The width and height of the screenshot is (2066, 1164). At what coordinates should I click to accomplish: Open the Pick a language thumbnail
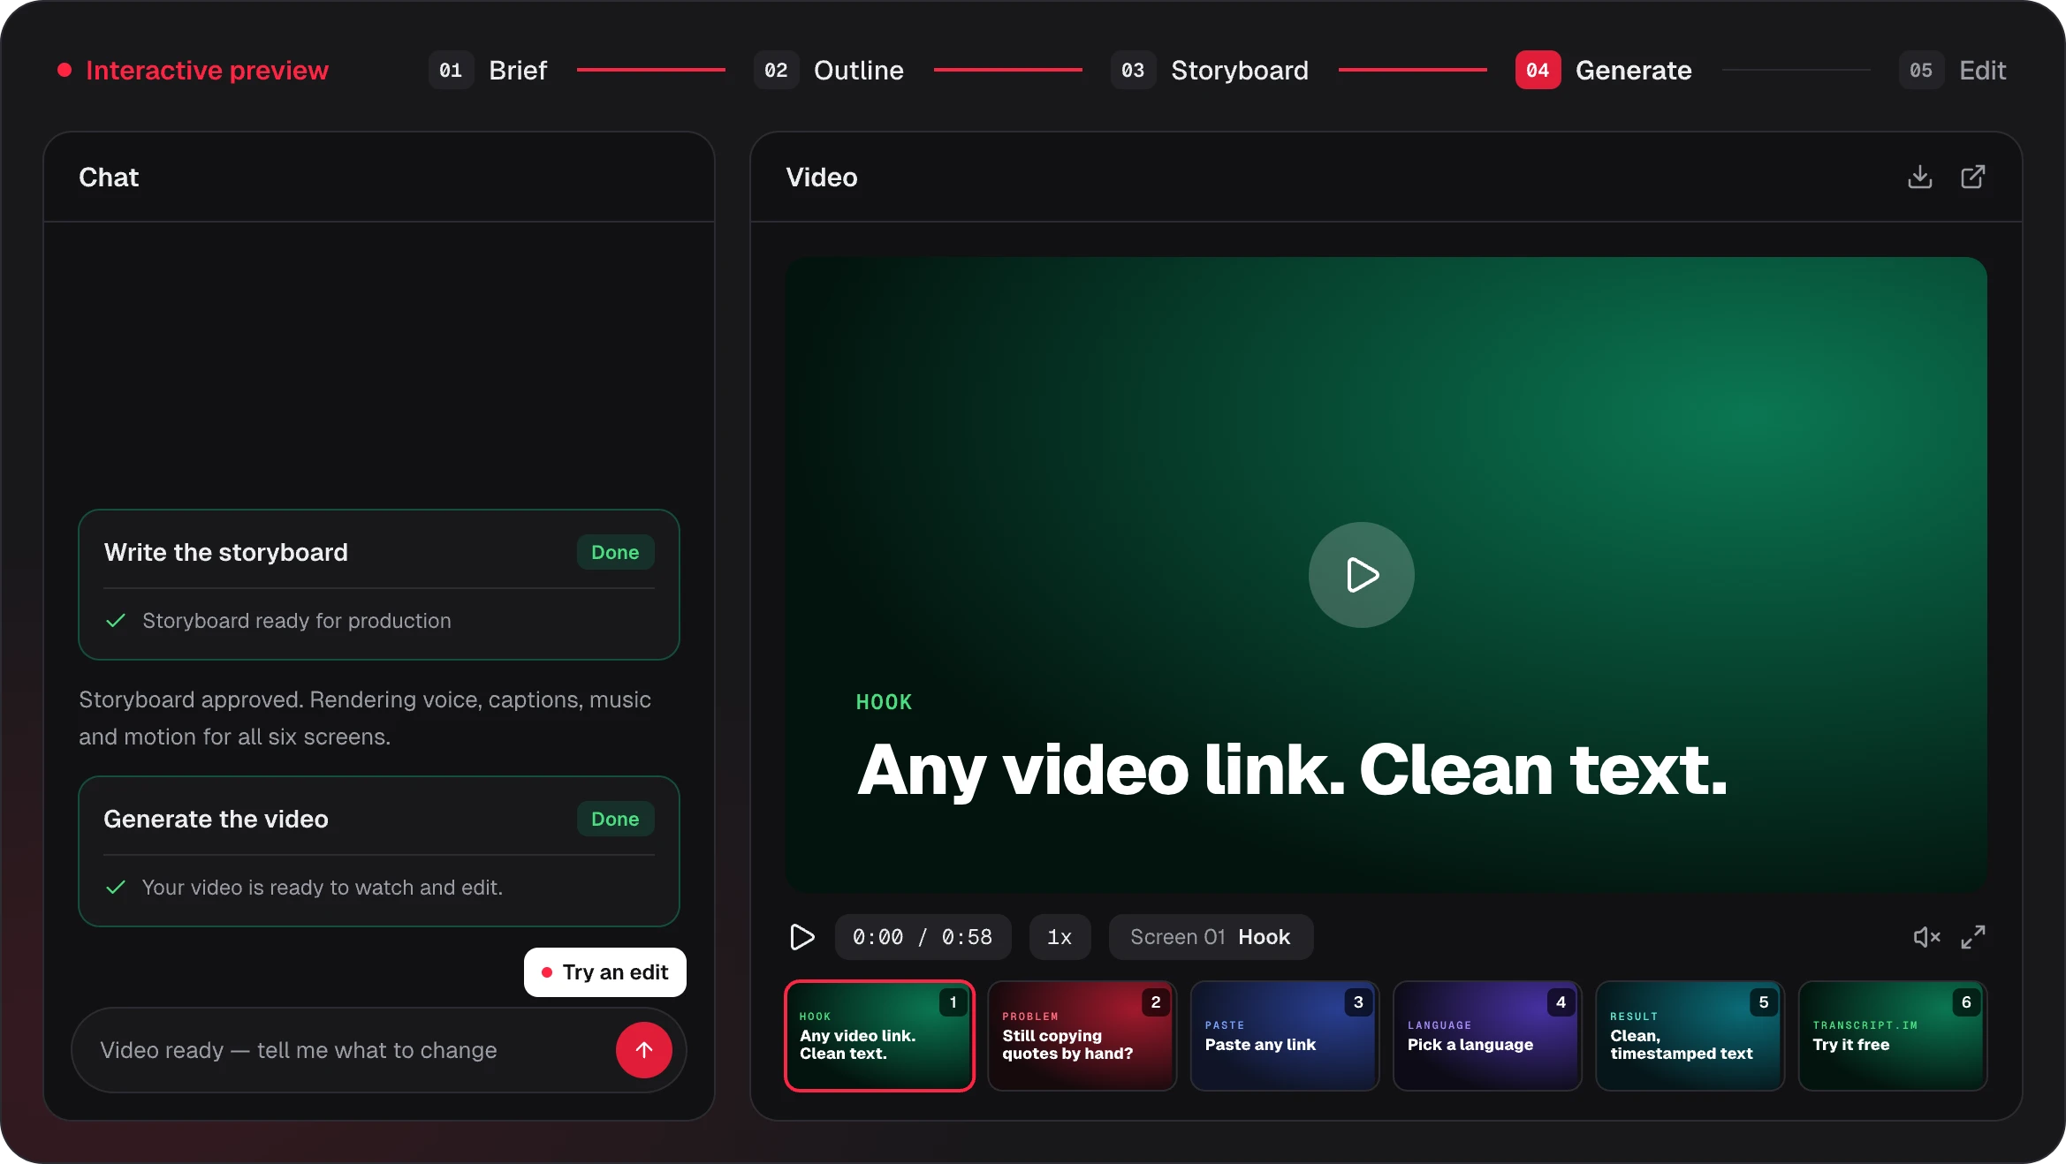[1487, 1036]
